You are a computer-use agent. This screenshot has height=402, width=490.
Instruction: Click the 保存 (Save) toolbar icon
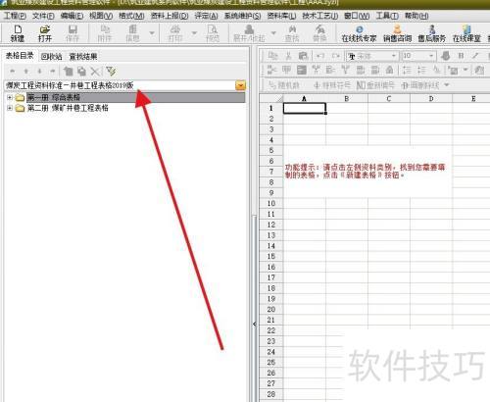(x=73, y=33)
